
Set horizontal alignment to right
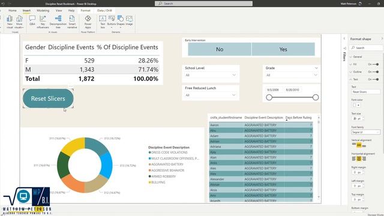[364, 158]
